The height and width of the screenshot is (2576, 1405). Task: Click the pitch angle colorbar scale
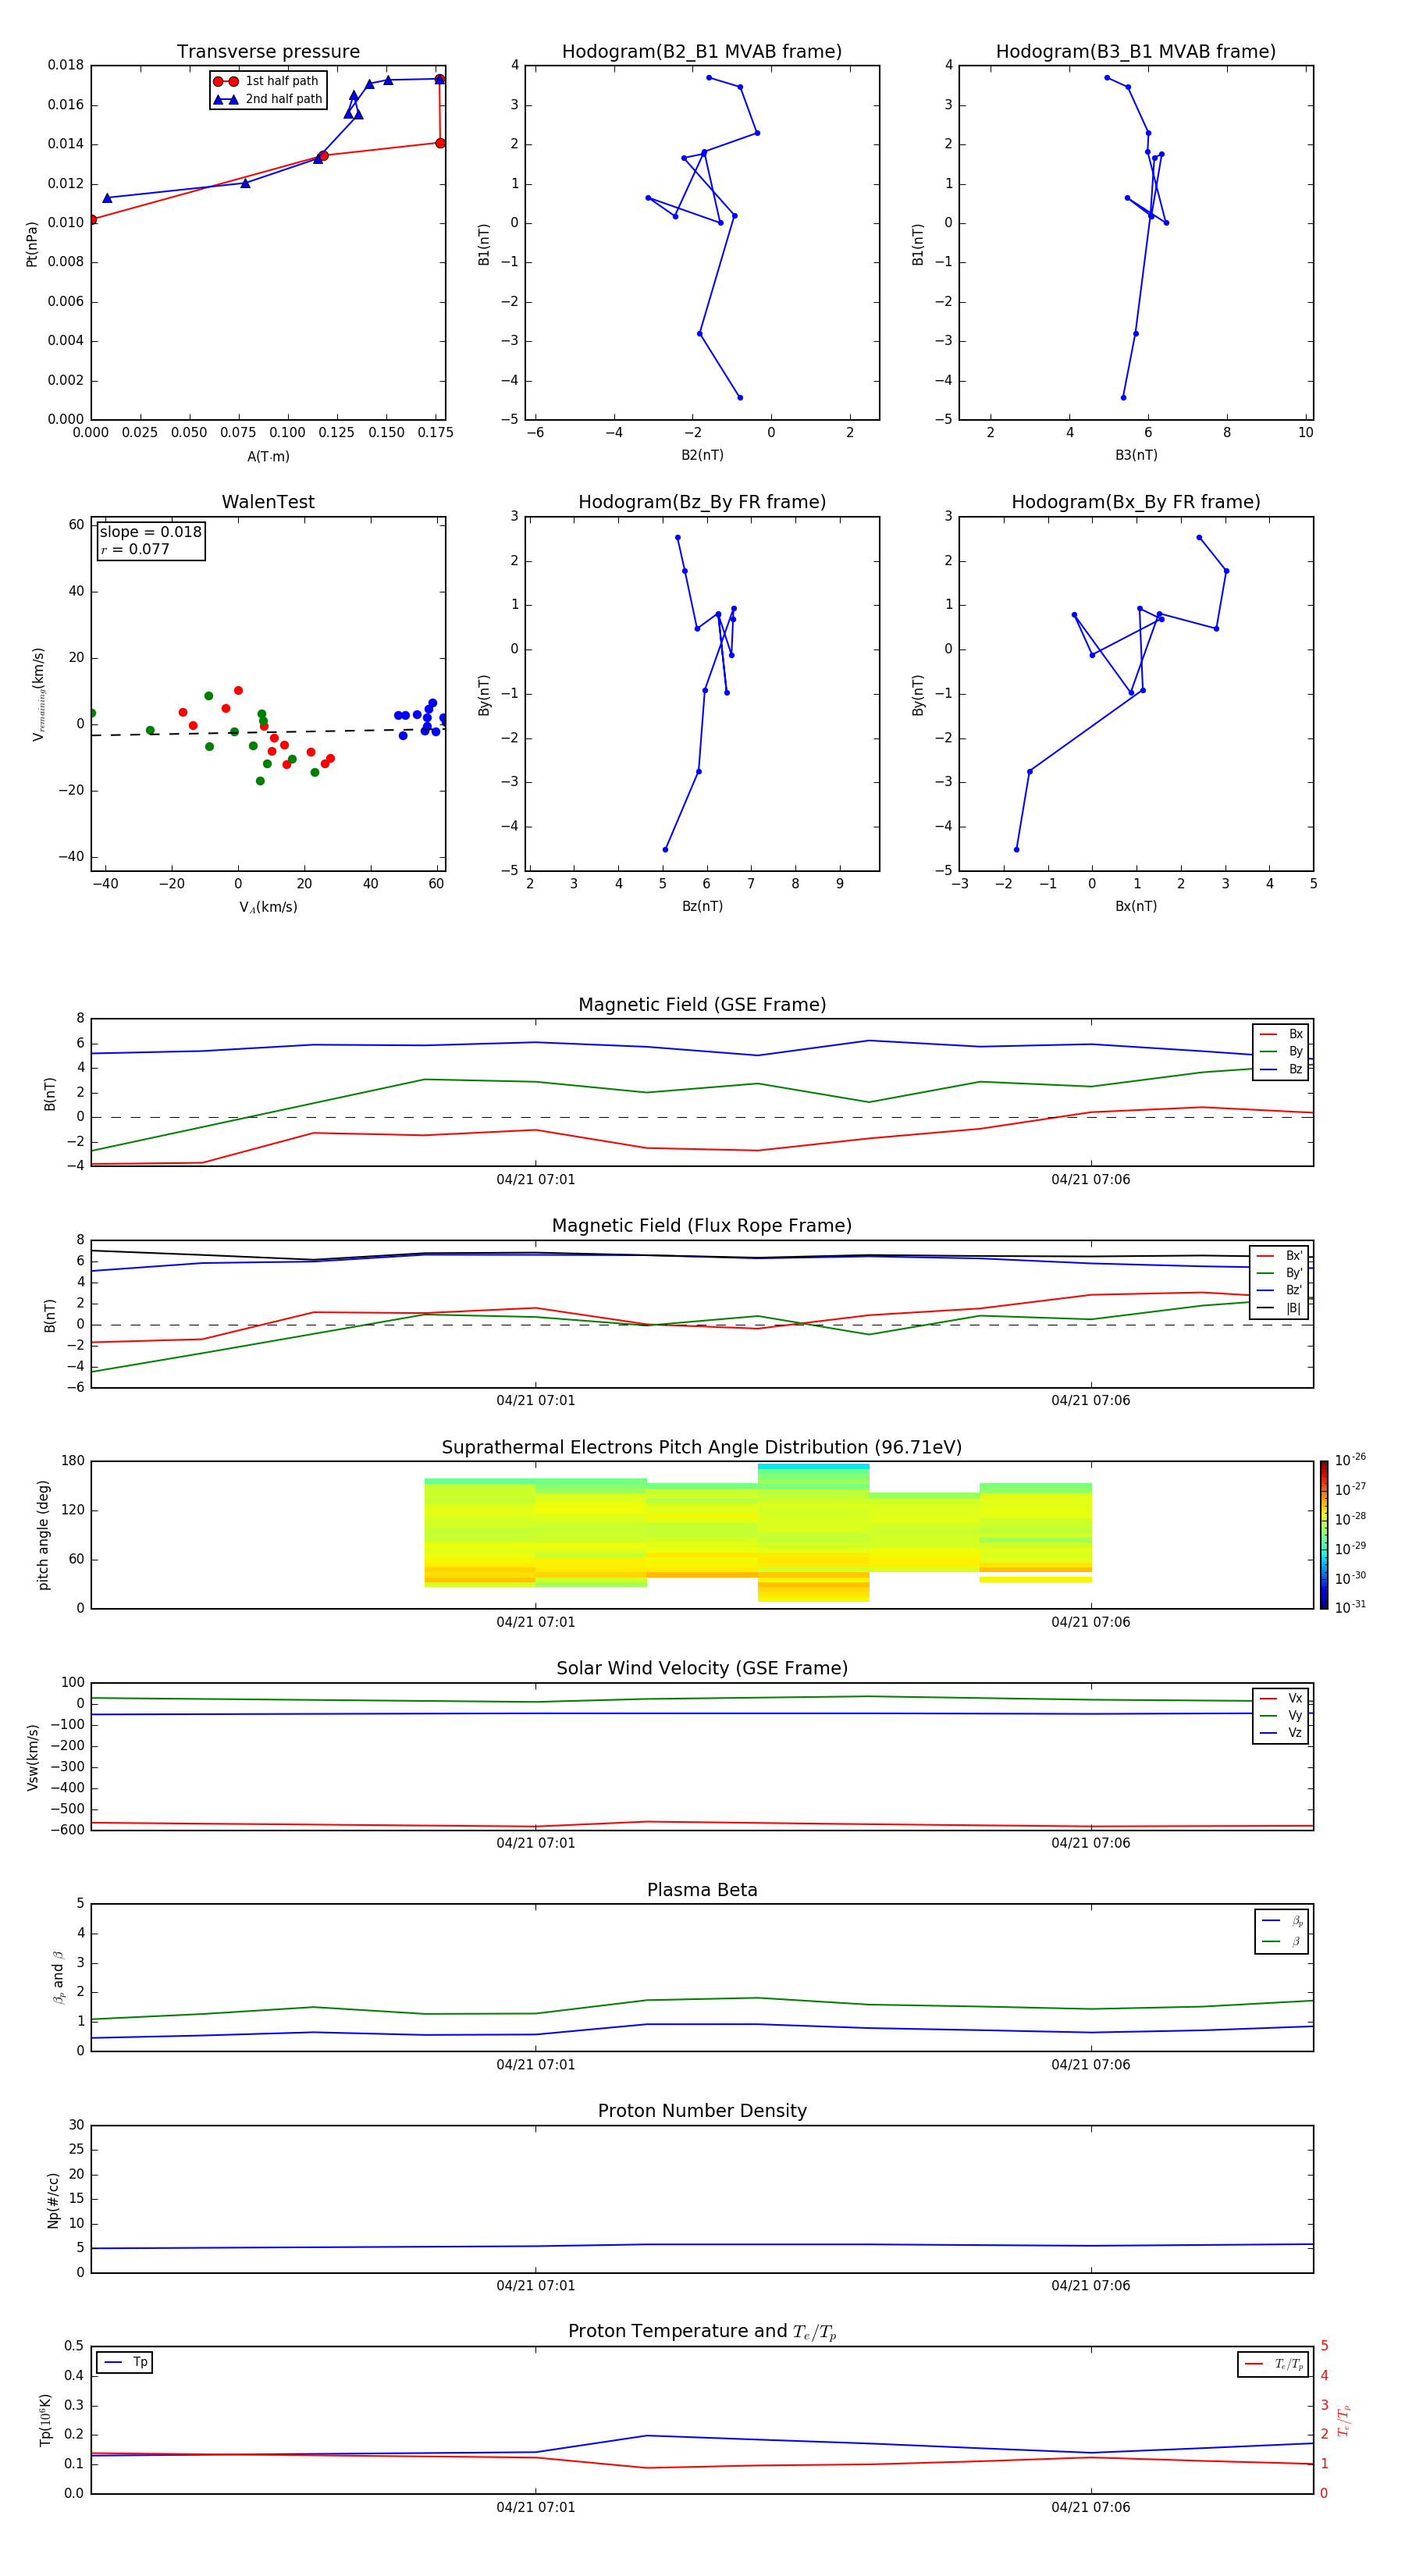coord(1324,1536)
